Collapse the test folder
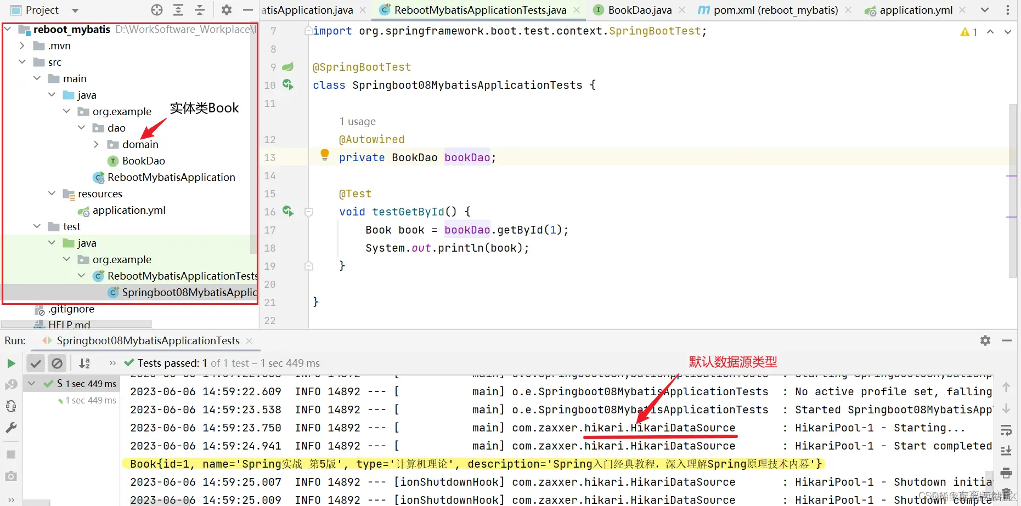Viewport: 1021px width, 506px height. point(37,226)
